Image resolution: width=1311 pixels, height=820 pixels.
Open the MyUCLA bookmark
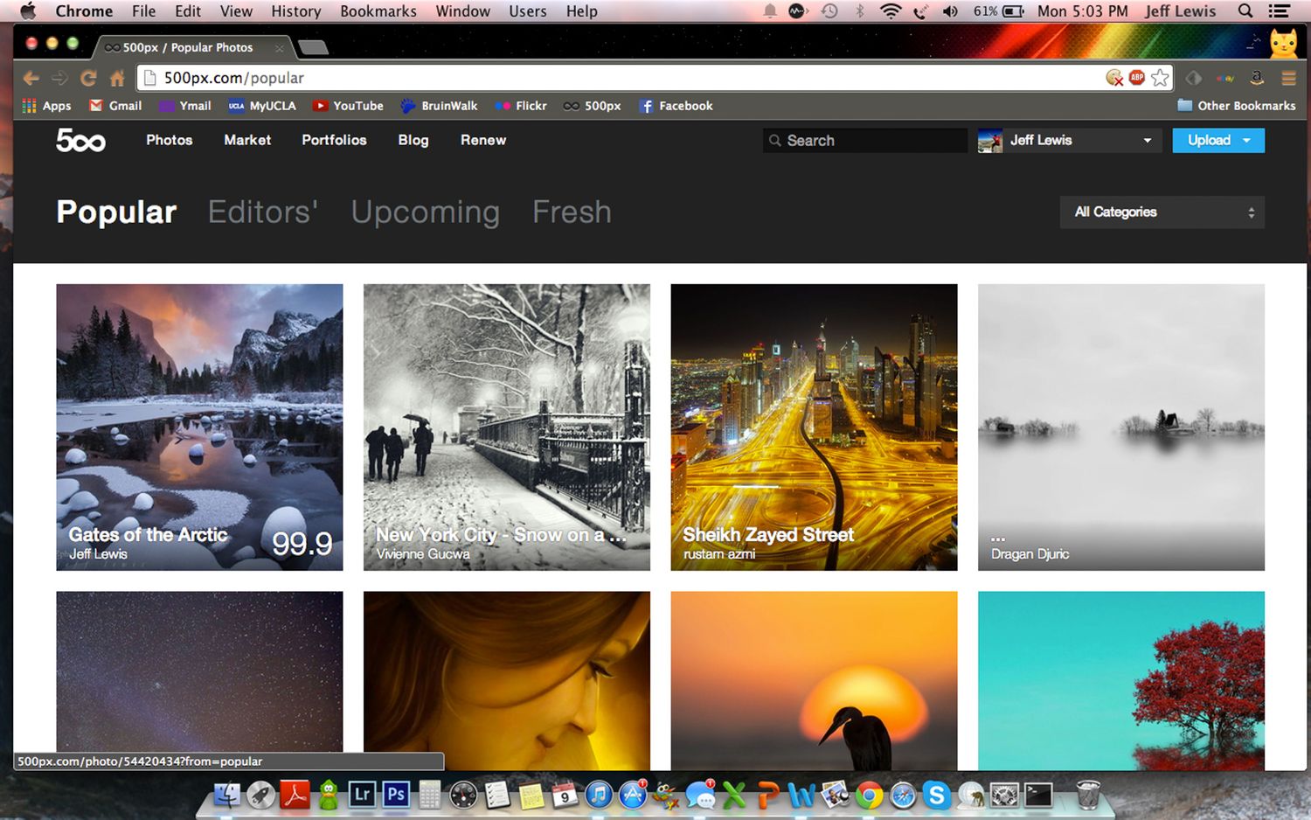(x=262, y=106)
